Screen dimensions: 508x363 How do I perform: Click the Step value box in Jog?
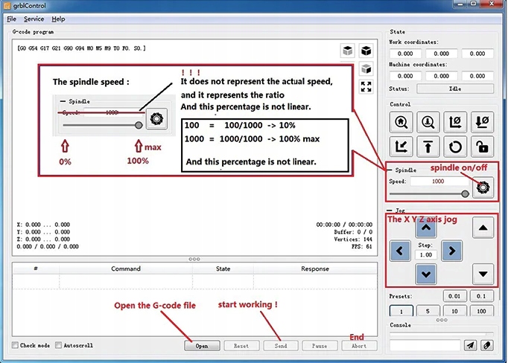click(x=426, y=254)
